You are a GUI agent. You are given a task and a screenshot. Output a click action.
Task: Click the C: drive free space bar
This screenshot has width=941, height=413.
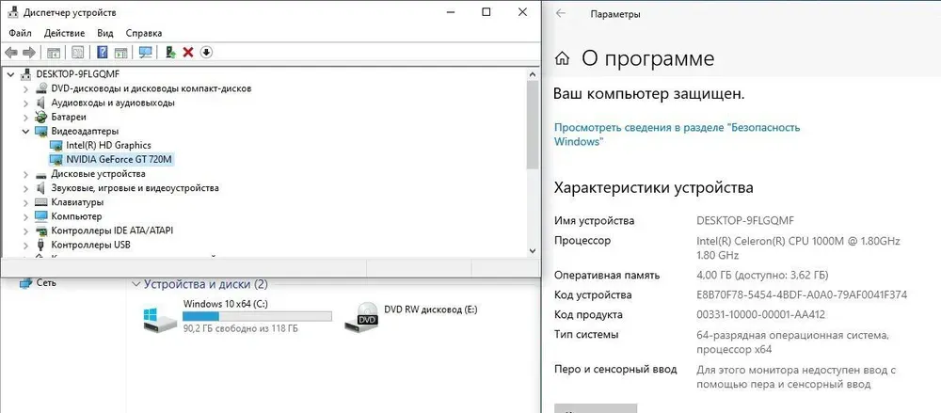[x=256, y=316]
